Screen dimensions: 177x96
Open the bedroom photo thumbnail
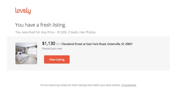tap(26, 53)
